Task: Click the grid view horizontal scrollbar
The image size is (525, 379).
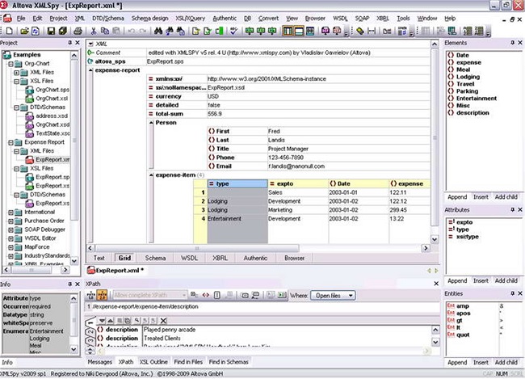Action: 258,248
